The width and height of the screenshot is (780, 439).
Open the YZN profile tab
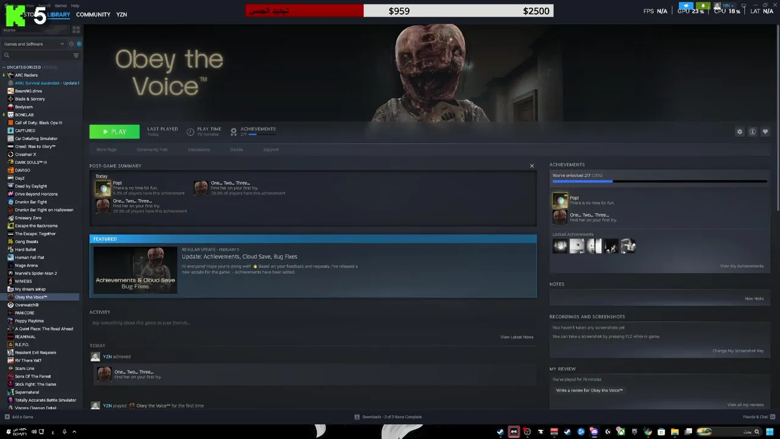[121, 15]
